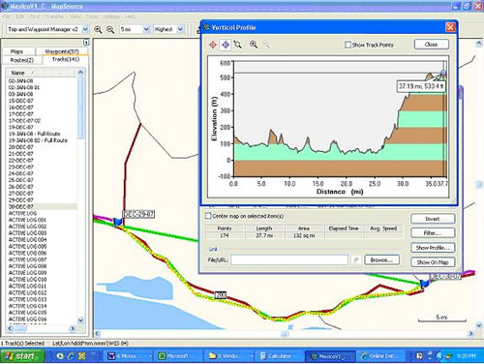The height and width of the screenshot is (364, 484).
Task: Switch to the Routes(2) tab
Action: tap(22, 60)
